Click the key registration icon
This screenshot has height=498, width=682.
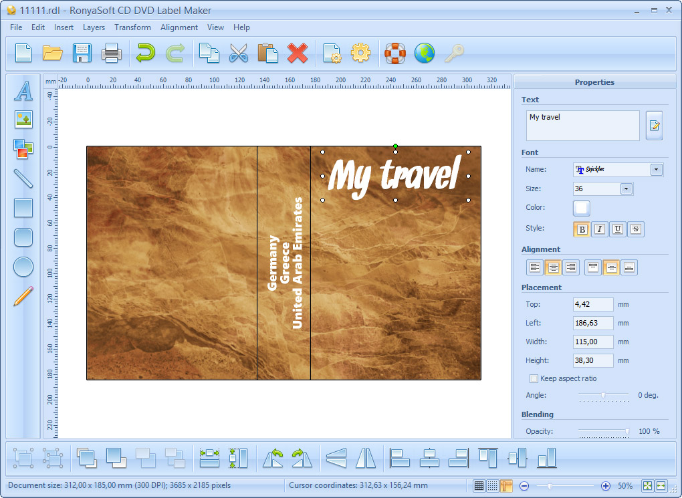[x=454, y=53]
